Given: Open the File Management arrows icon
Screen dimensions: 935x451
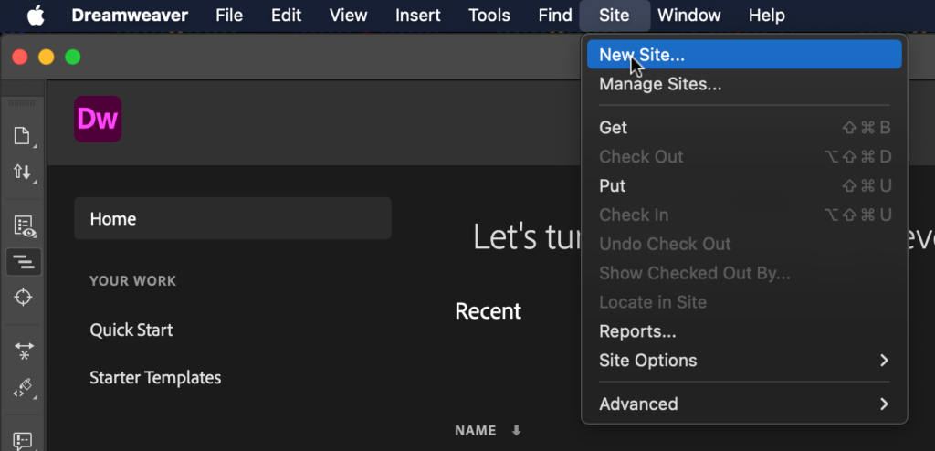Looking at the screenshot, I should pyautogui.click(x=23, y=173).
